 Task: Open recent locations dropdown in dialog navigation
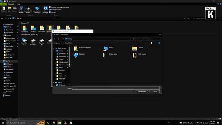coord(61,39)
